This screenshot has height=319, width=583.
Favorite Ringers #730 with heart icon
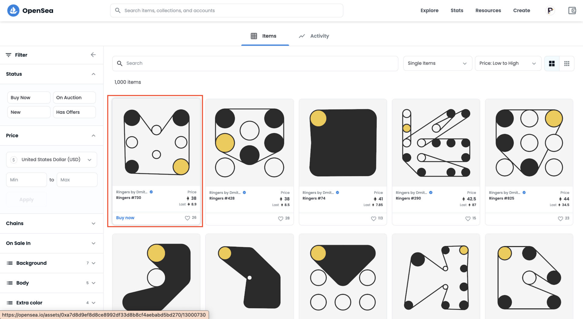[187, 218]
